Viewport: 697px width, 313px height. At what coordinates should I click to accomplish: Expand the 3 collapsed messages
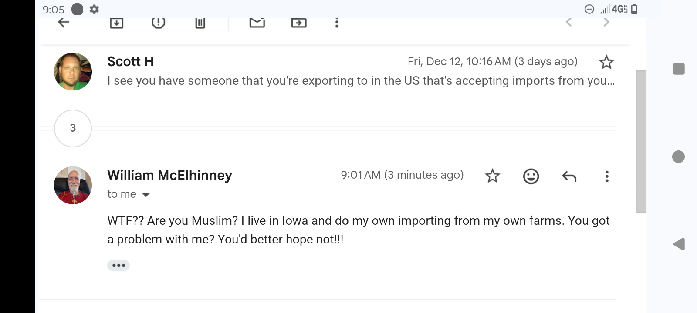73,128
